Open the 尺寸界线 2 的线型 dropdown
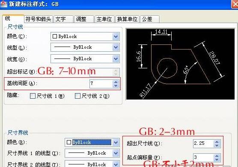 [92, 164]
